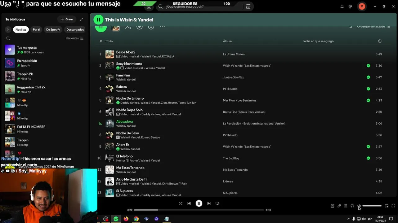Skip to previous track
This screenshot has height=223, width=398.
189,203
